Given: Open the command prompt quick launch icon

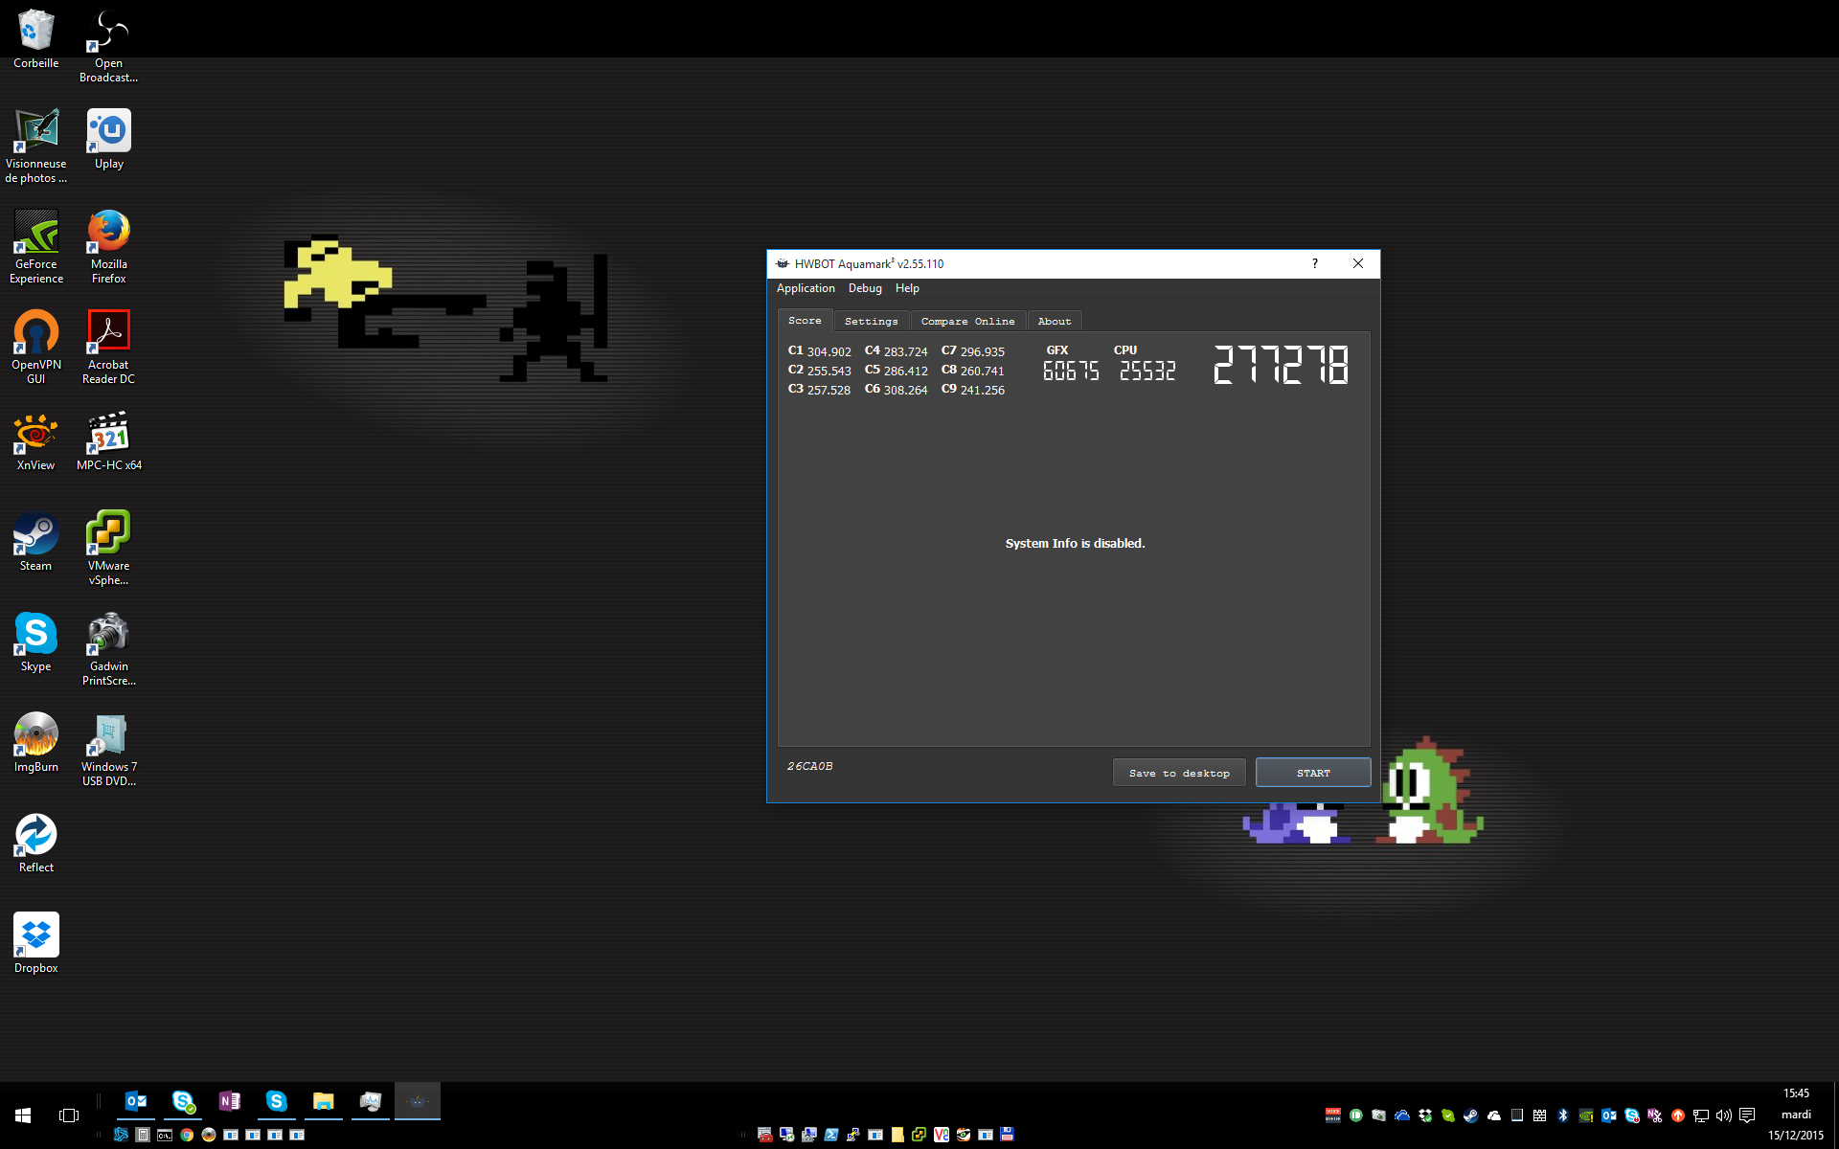Looking at the screenshot, I should [165, 1135].
